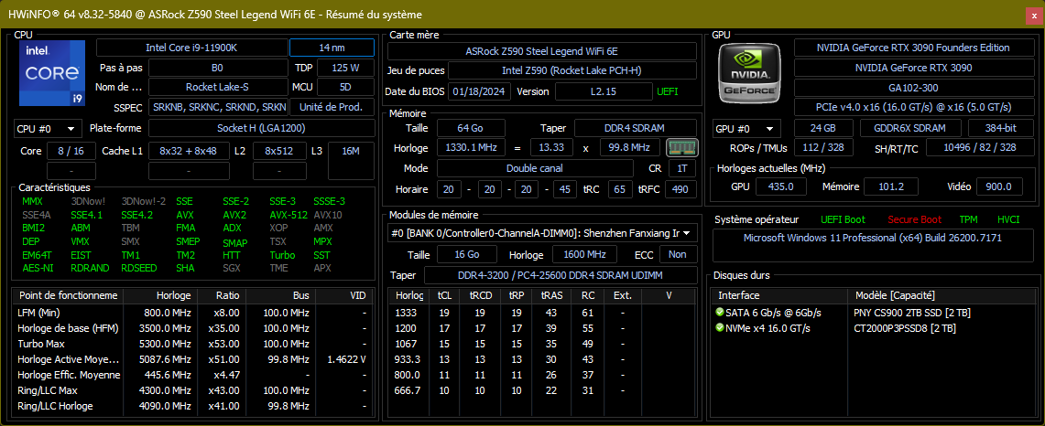
Task: Click the green UEFI label
Action: (667, 91)
